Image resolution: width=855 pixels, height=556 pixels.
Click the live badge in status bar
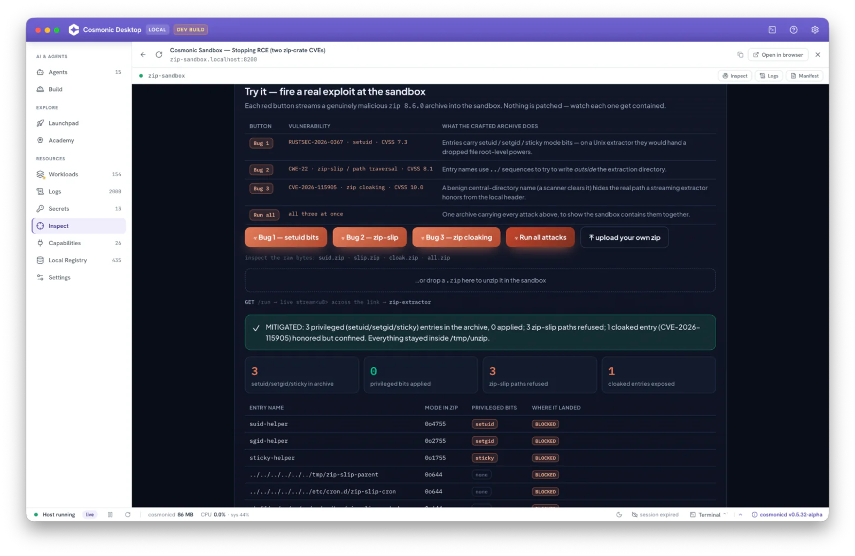pos(90,515)
